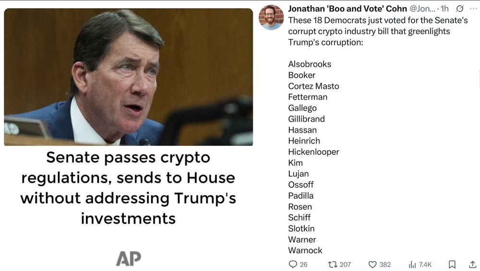The height and width of the screenshot is (271, 480).
Task: Click the 207 reposts count
Action: pos(345,264)
